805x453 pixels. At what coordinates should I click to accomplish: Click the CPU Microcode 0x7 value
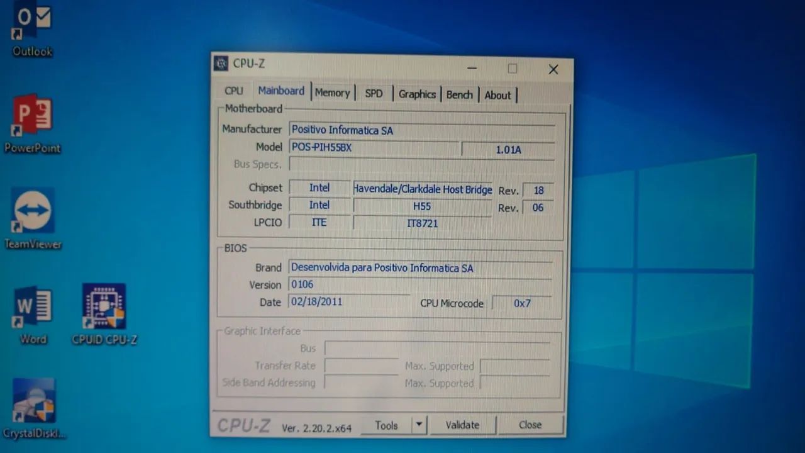click(x=522, y=303)
